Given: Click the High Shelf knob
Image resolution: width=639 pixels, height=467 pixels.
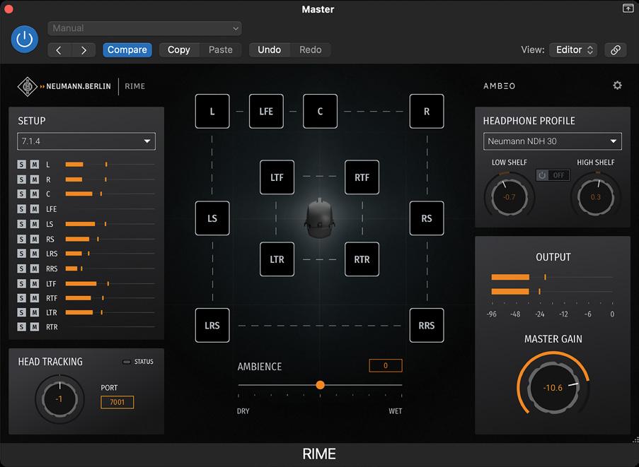Looking at the screenshot, I should point(596,197).
